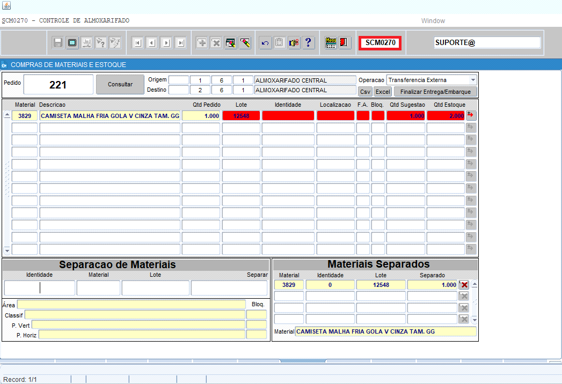Click the Consultar button
Screen dimensions: 562x384
click(x=120, y=85)
